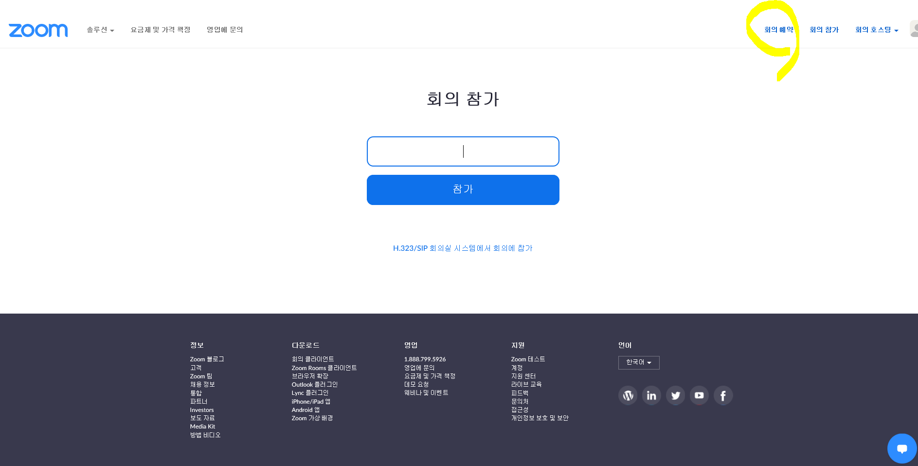The image size is (918, 466).
Task: Open the WordPress blog social icon
Action: [628, 395]
